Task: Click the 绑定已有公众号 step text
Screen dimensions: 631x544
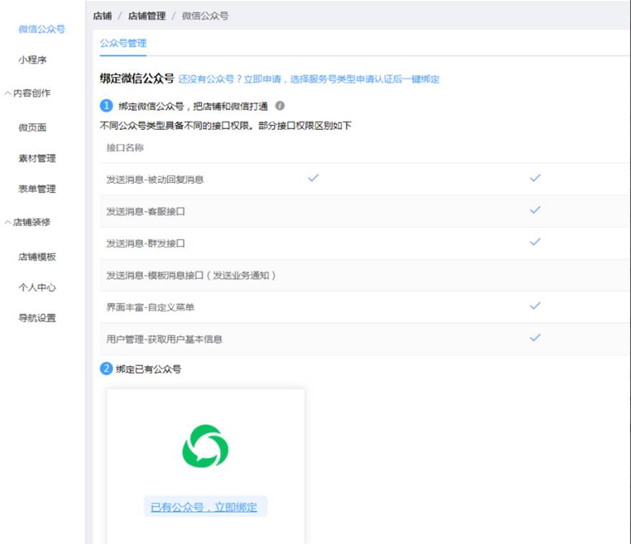Action: click(149, 369)
